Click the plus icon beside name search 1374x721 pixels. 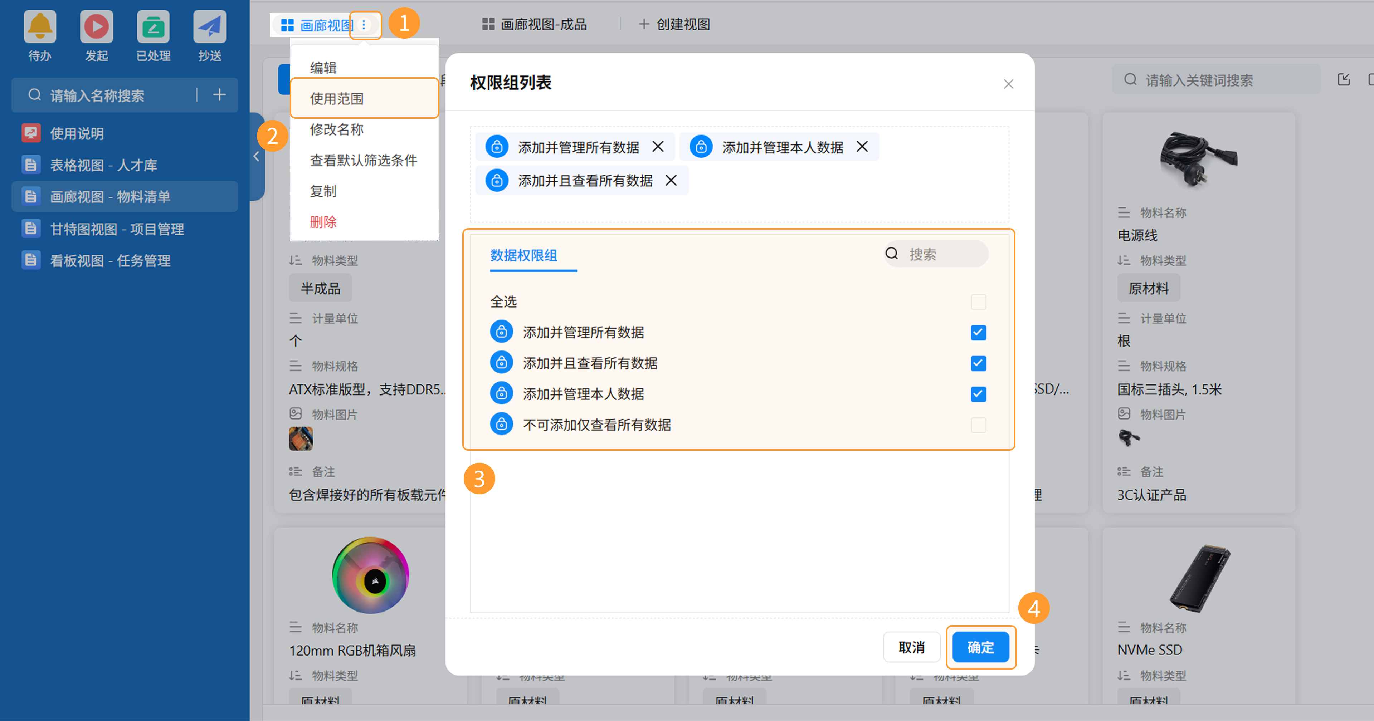219,95
